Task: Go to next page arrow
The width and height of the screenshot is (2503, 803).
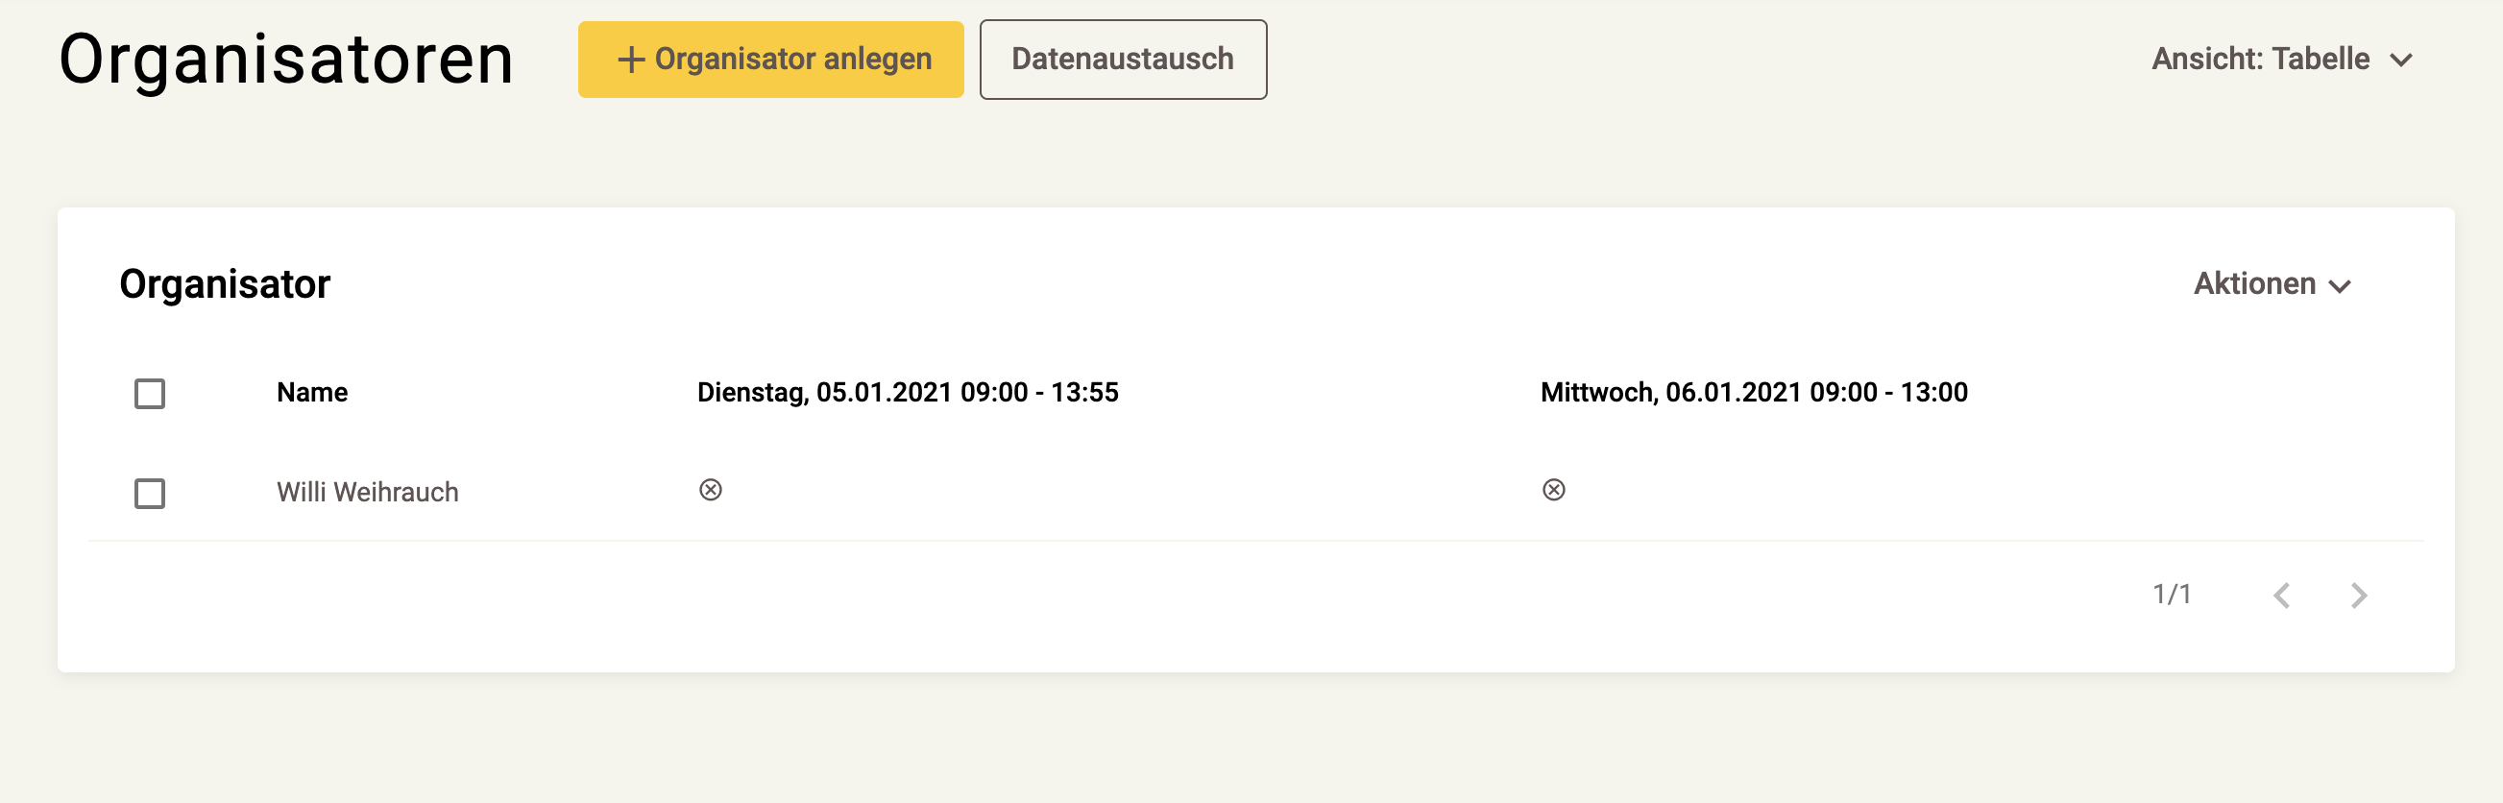Action: click(2358, 595)
